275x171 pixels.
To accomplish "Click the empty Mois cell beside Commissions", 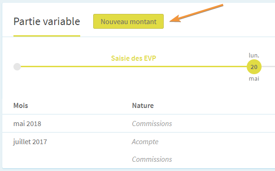I will tap(67, 159).
